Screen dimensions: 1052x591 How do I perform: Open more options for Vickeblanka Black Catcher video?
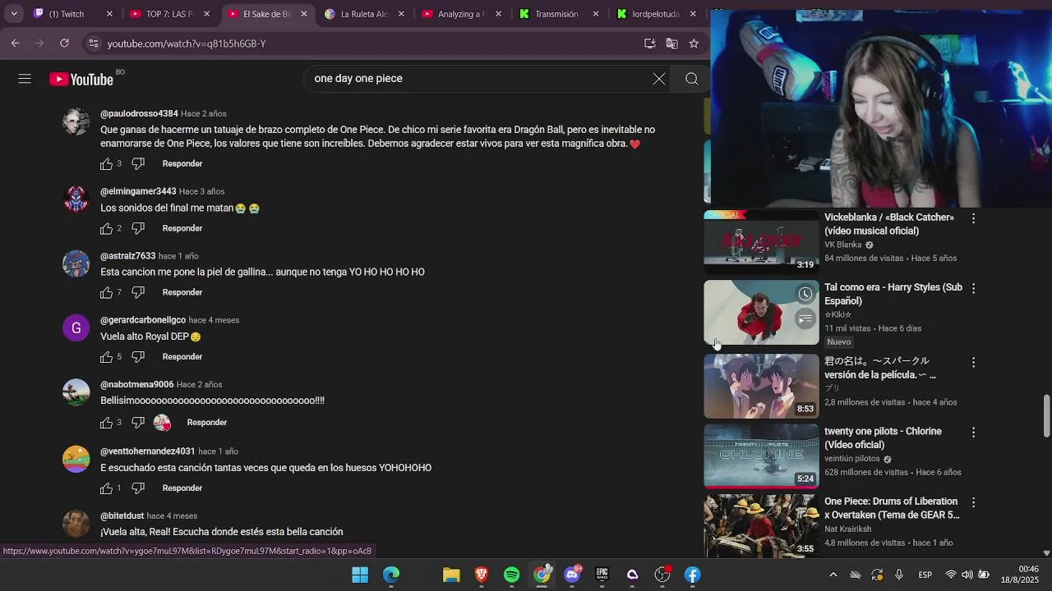(973, 218)
